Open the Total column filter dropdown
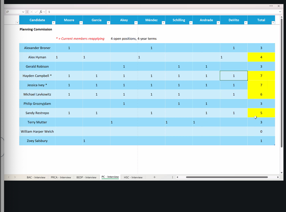This screenshot has width=286, height=212. [273, 23]
